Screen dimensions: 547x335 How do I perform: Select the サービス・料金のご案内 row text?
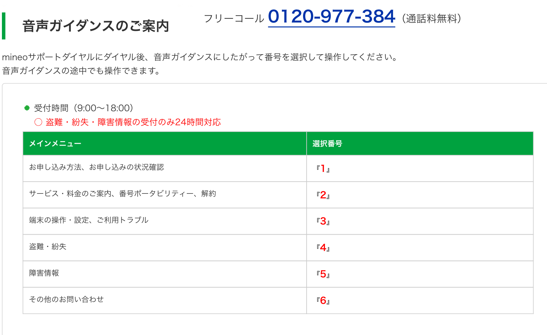[123, 194]
